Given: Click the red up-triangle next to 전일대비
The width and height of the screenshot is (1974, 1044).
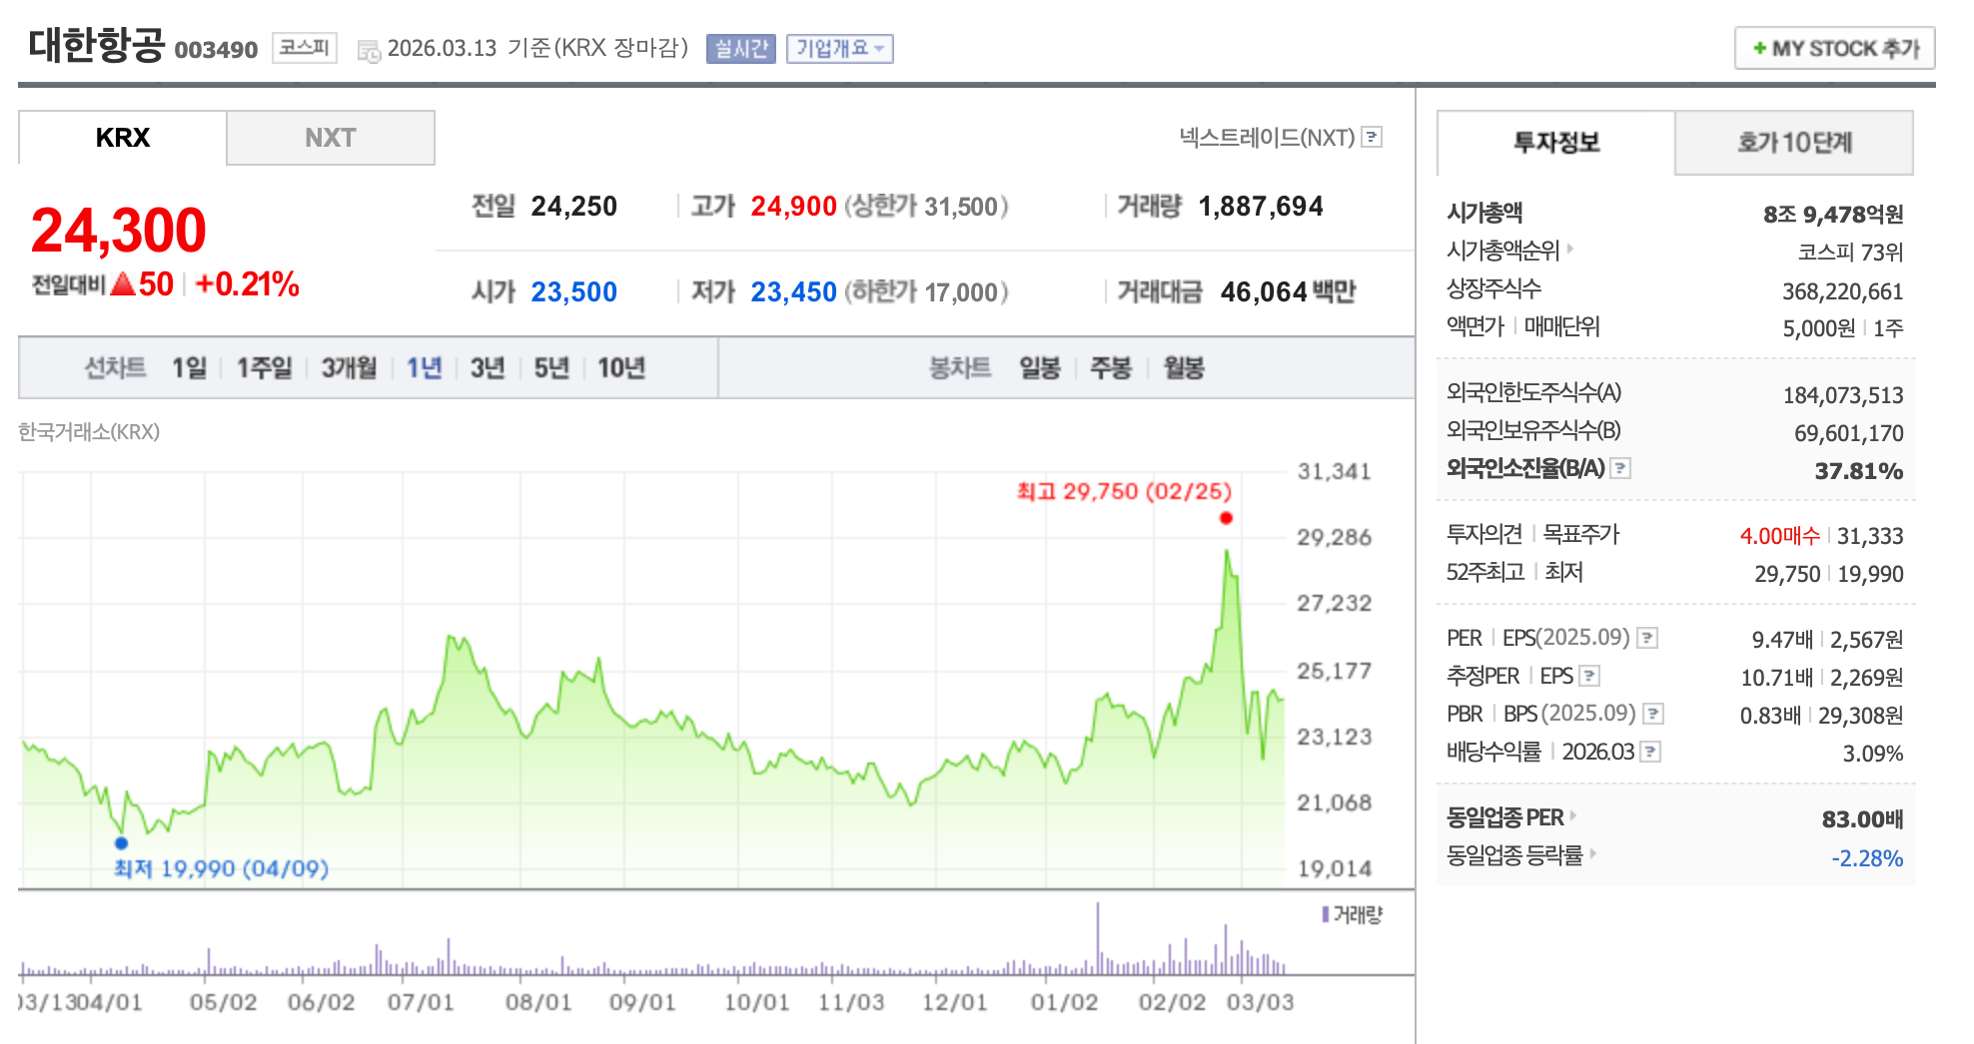Looking at the screenshot, I should [122, 284].
